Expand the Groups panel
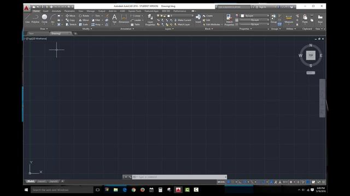The image size is (350, 196). (x=276, y=29)
